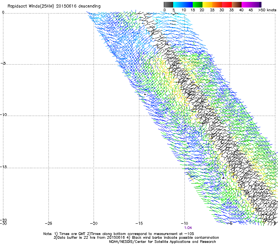Click the green 15-20 knots legend swatch

(198, 5)
